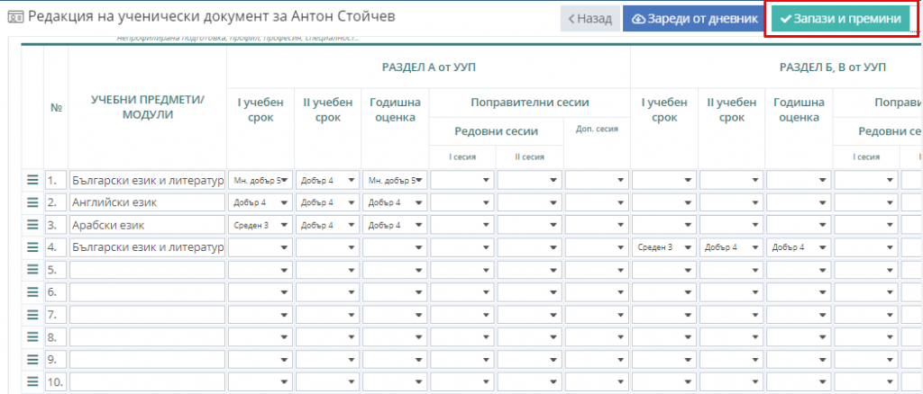Click the Редовни сесии header in Раздел А
This screenshot has width=923, height=394.
pos(497,131)
